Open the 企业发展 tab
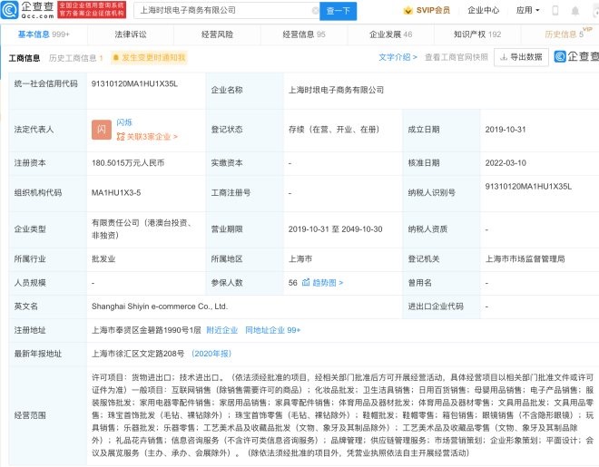The height and width of the screenshot is (467, 599). coord(390,34)
